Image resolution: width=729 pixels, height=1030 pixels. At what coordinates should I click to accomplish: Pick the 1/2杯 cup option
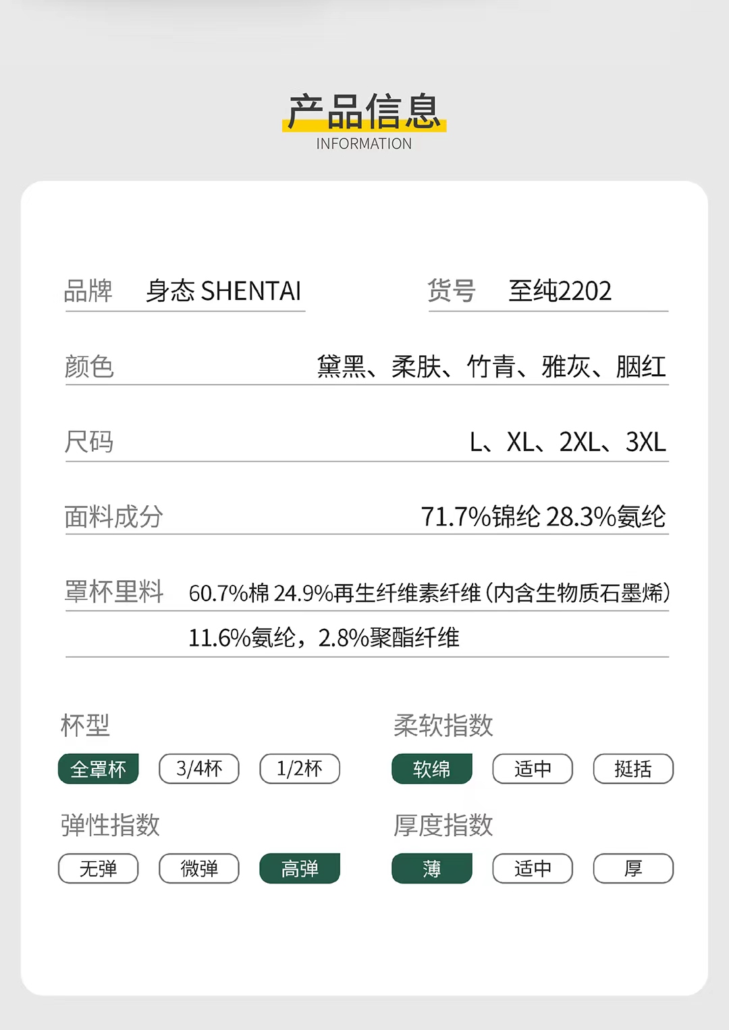coord(300,769)
